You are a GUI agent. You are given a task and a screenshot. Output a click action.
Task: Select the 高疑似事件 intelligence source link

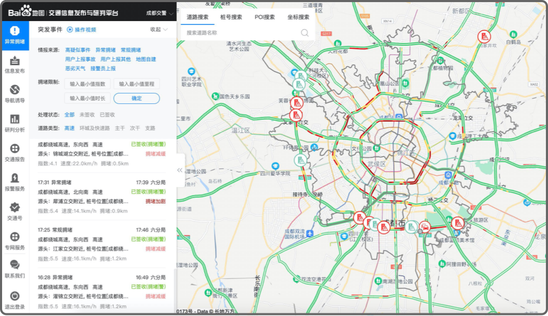point(78,50)
